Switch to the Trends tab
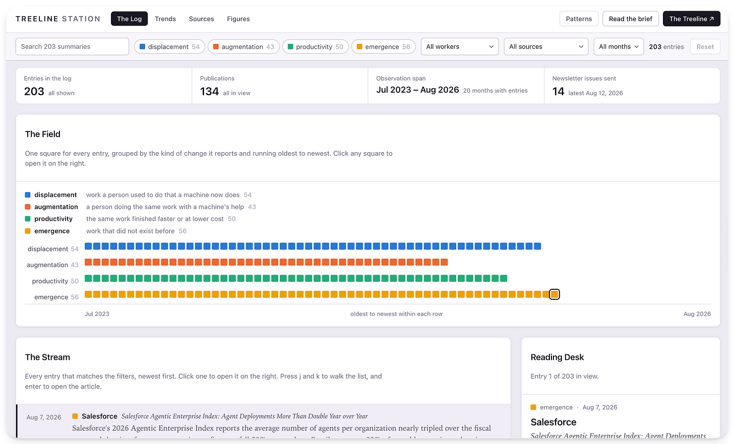This screenshot has width=734, height=444. tap(165, 19)
